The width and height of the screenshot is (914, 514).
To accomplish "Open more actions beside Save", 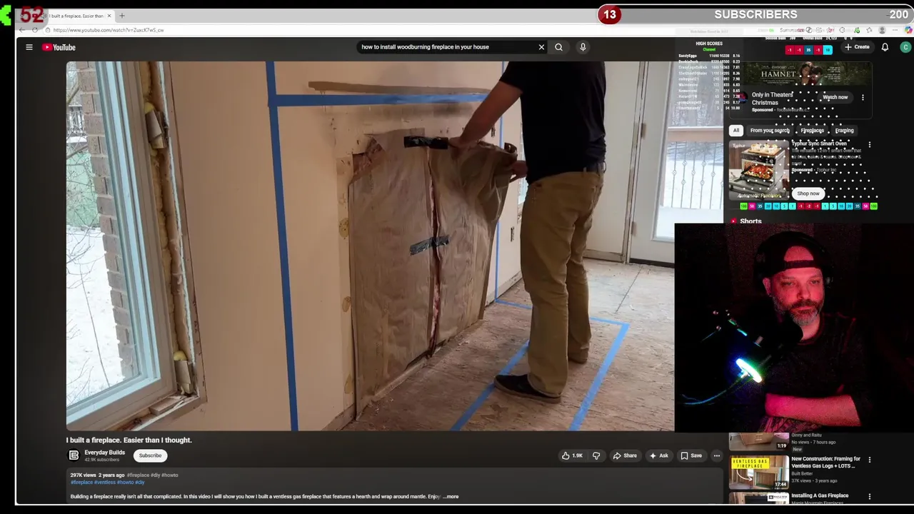I will pos(716,455).
